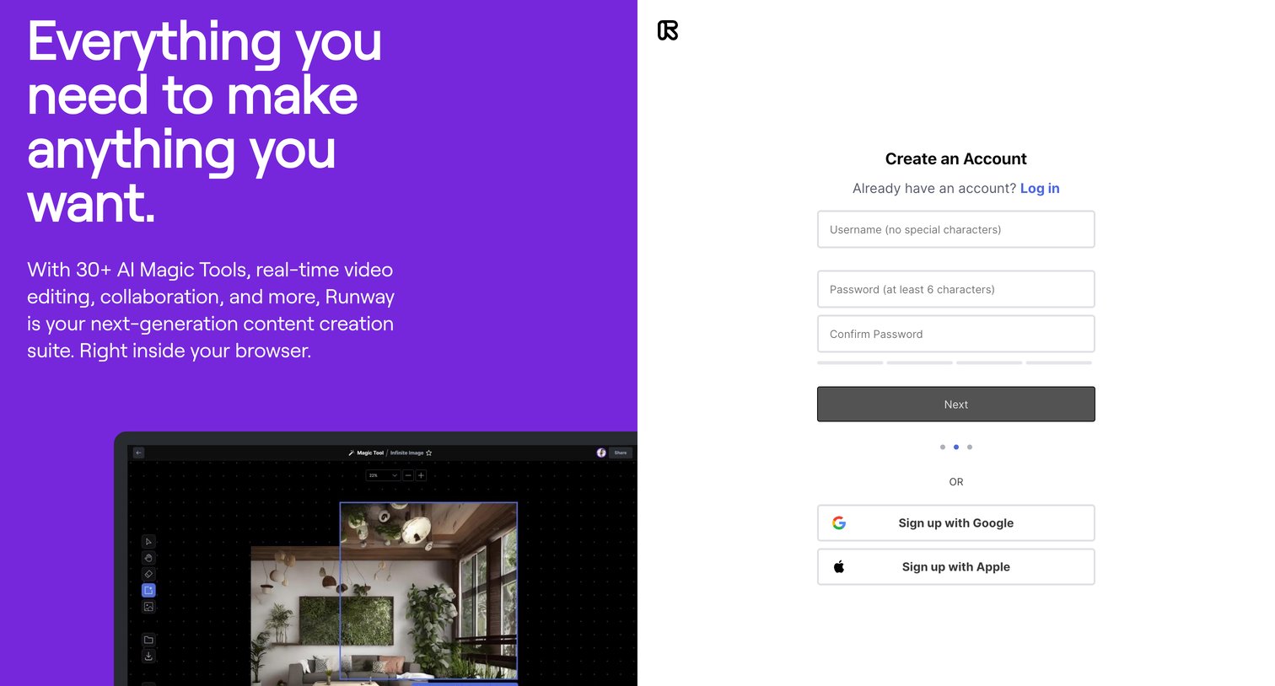The width and height of the screenshot is (1275, 686).
Task: Focus the Username input field
Action: coord(956,229)
